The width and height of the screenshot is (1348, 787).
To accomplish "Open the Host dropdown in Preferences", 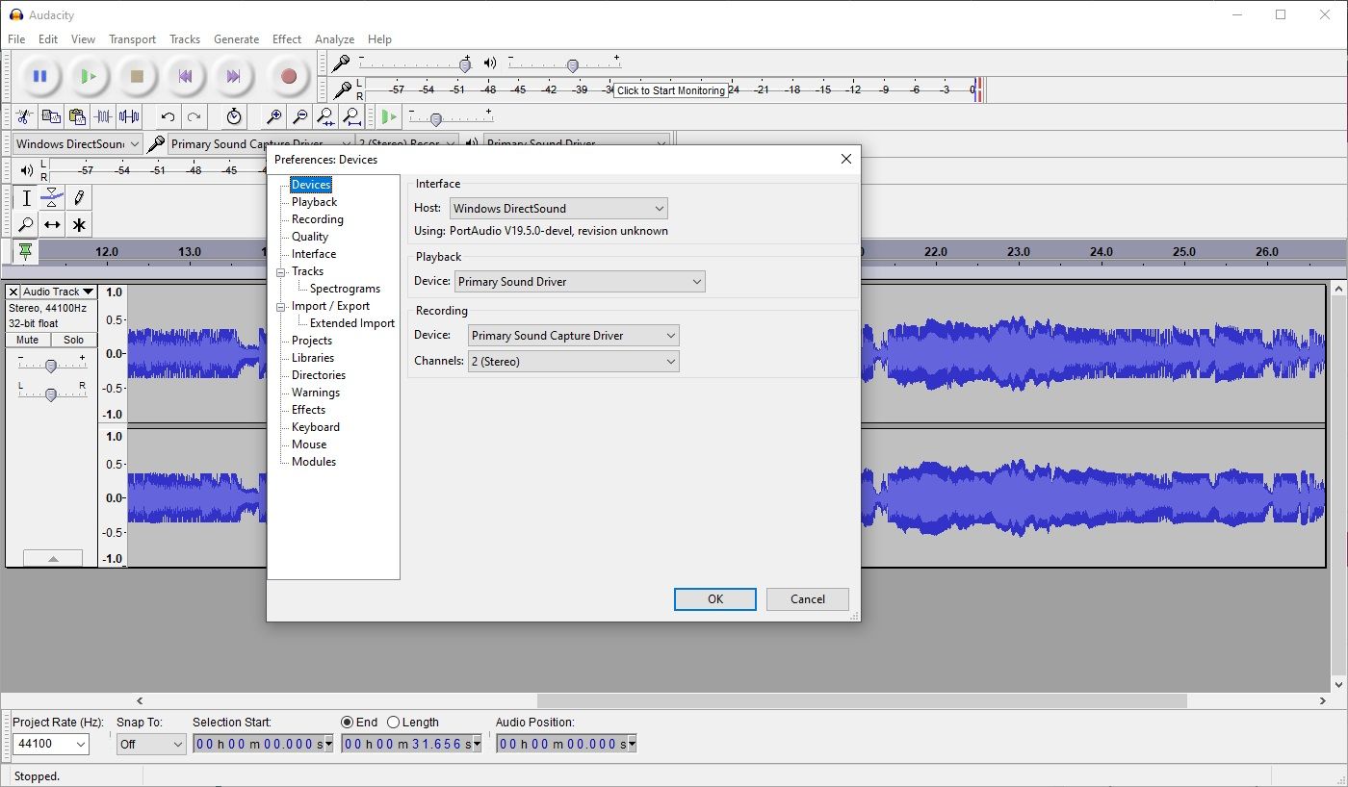I will [558, 208].
